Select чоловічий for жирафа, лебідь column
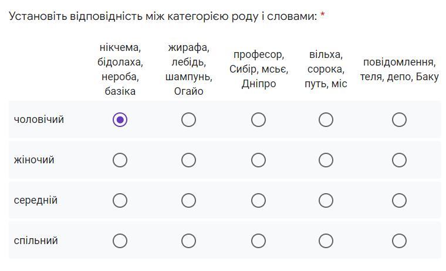 pyautogui.click(x=188, y=119)
